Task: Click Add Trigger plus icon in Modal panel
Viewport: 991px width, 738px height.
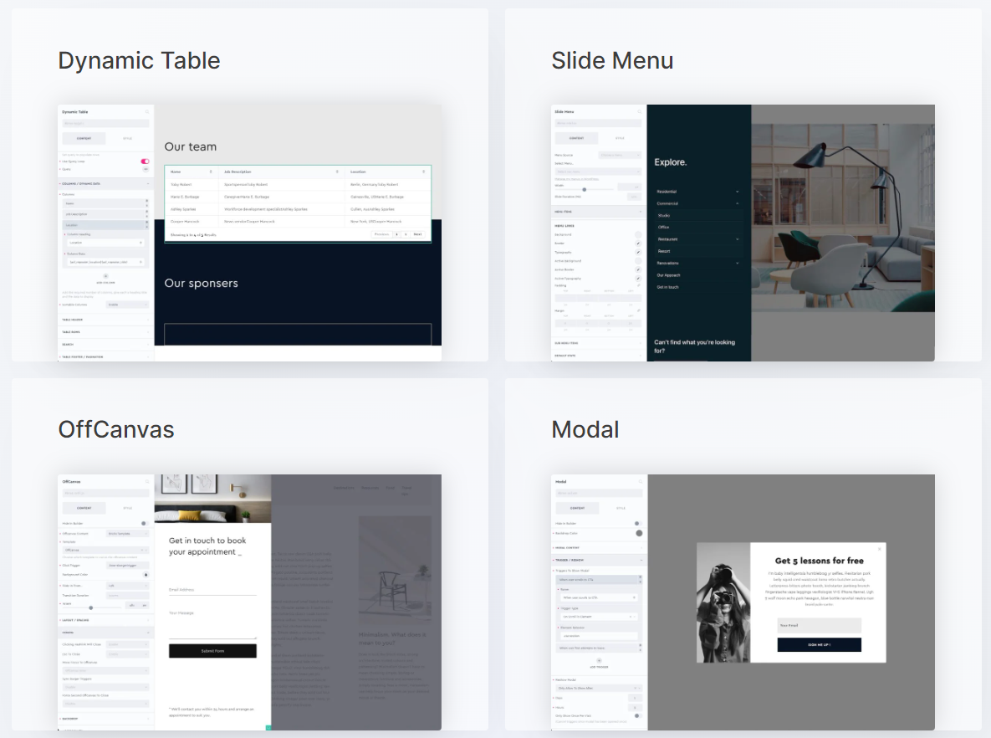Action: [599, 660]
